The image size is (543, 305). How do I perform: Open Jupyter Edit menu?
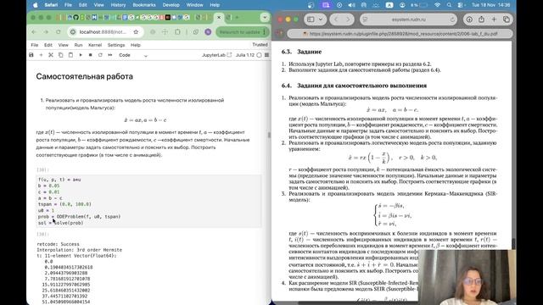48,45
